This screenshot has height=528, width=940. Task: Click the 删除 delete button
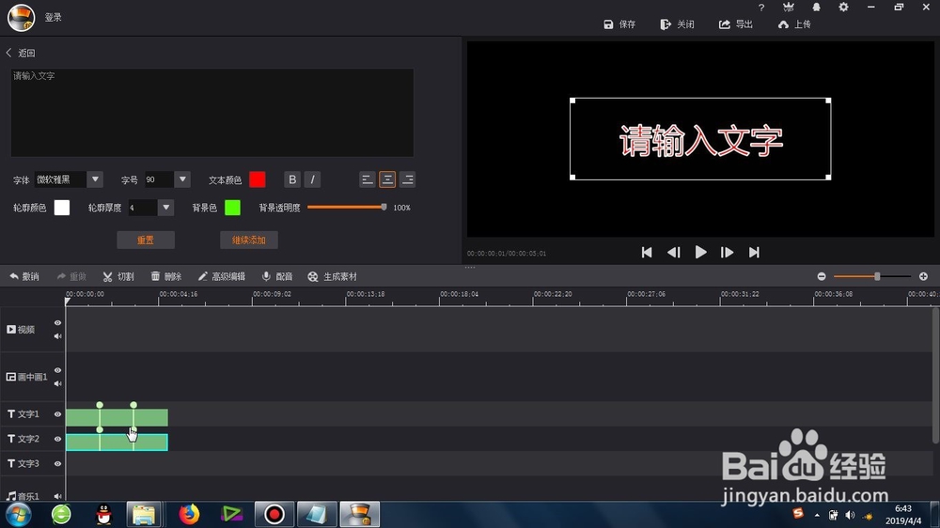pos(166,276)
